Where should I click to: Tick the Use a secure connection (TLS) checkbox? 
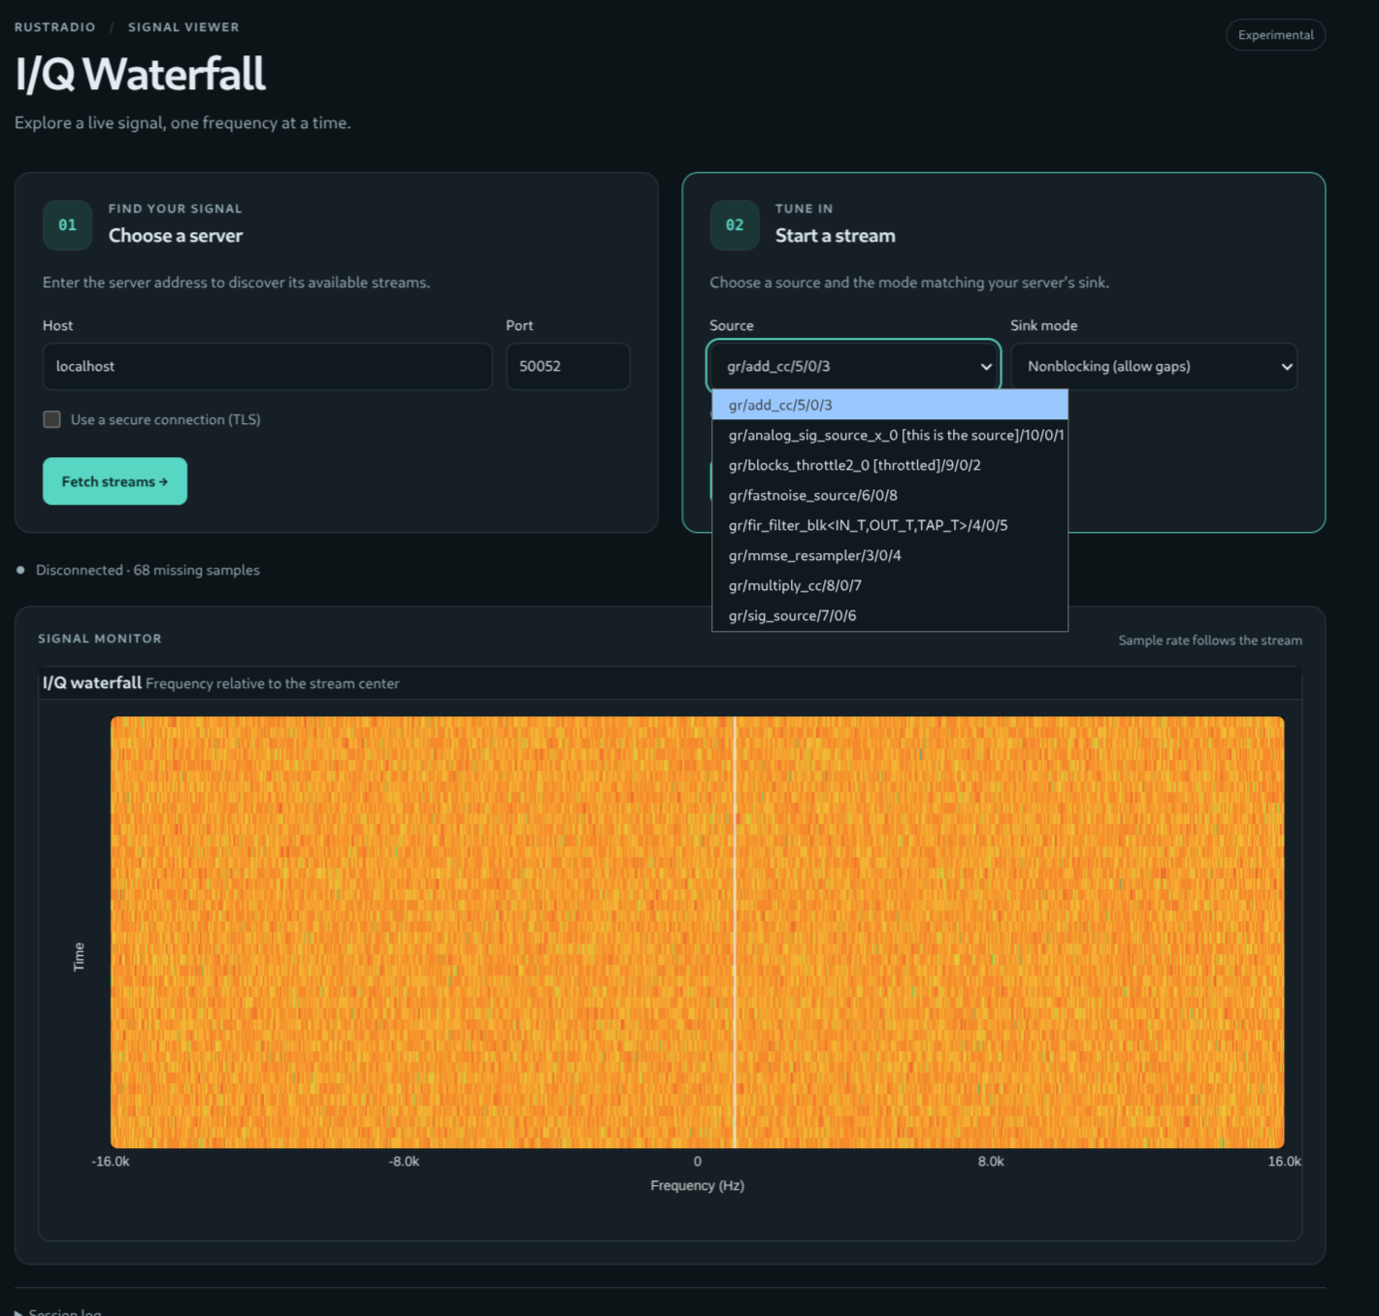(52, 419)
